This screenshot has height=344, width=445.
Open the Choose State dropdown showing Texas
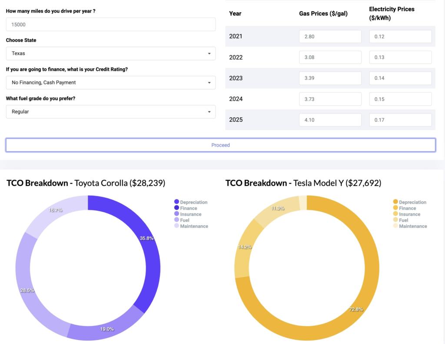pyautogui.click(x=110, y=53)
